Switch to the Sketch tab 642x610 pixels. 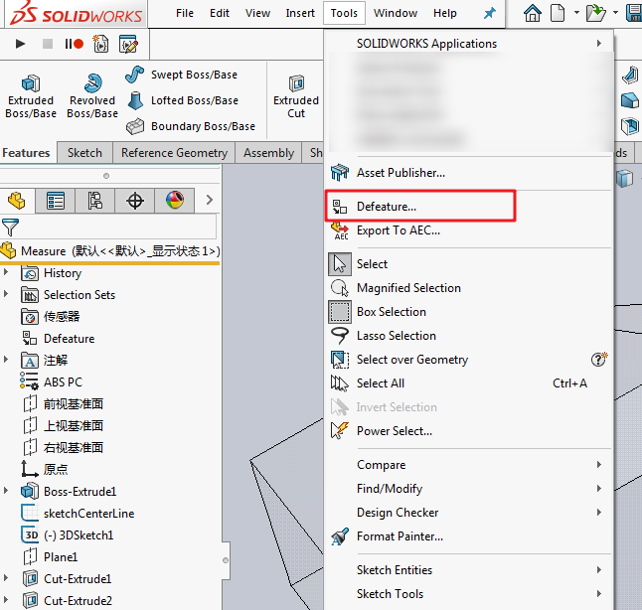point(84,153)
